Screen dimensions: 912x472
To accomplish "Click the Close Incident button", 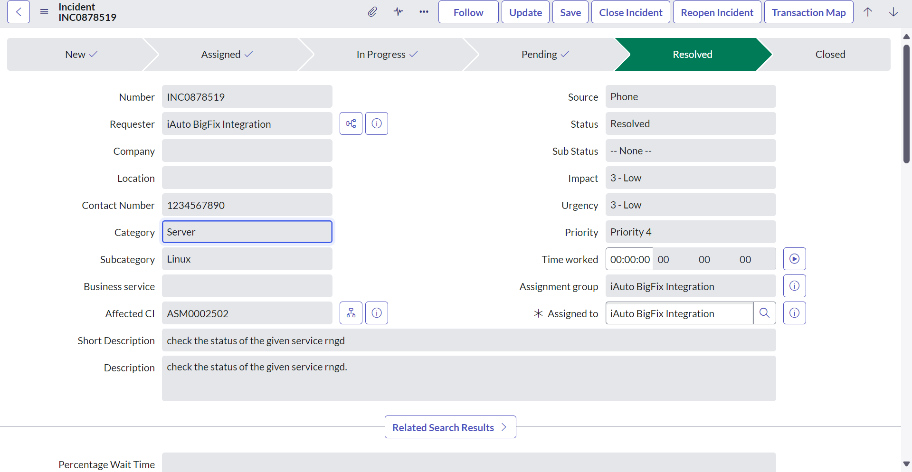I will (x=630, y=12).
